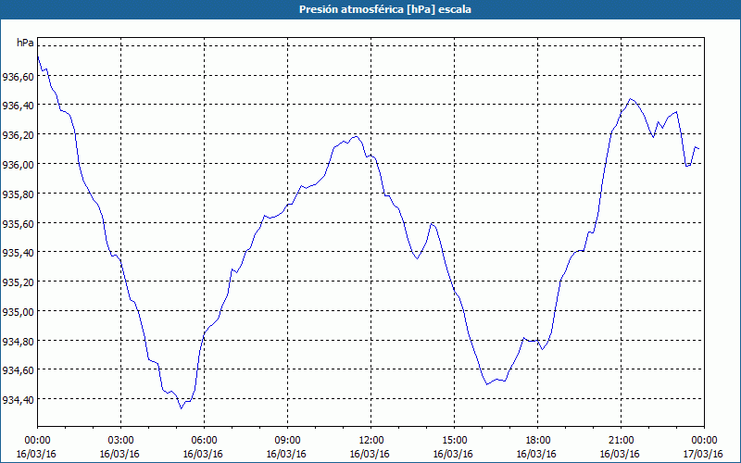The width and height of the screenshot is (741, 463).
Task: Click the pressure curve peak after 21:00
Action: (631, 99)
